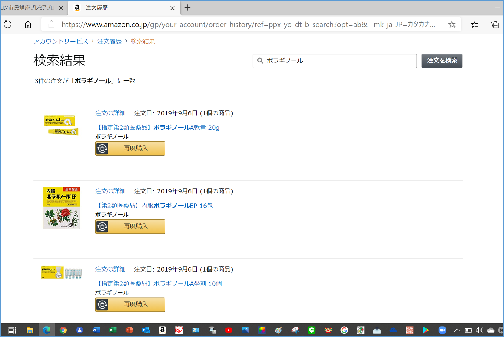The image size is (504, 337).
Task: Switch to the 注文履歴 tab
Action: (124, 8)
